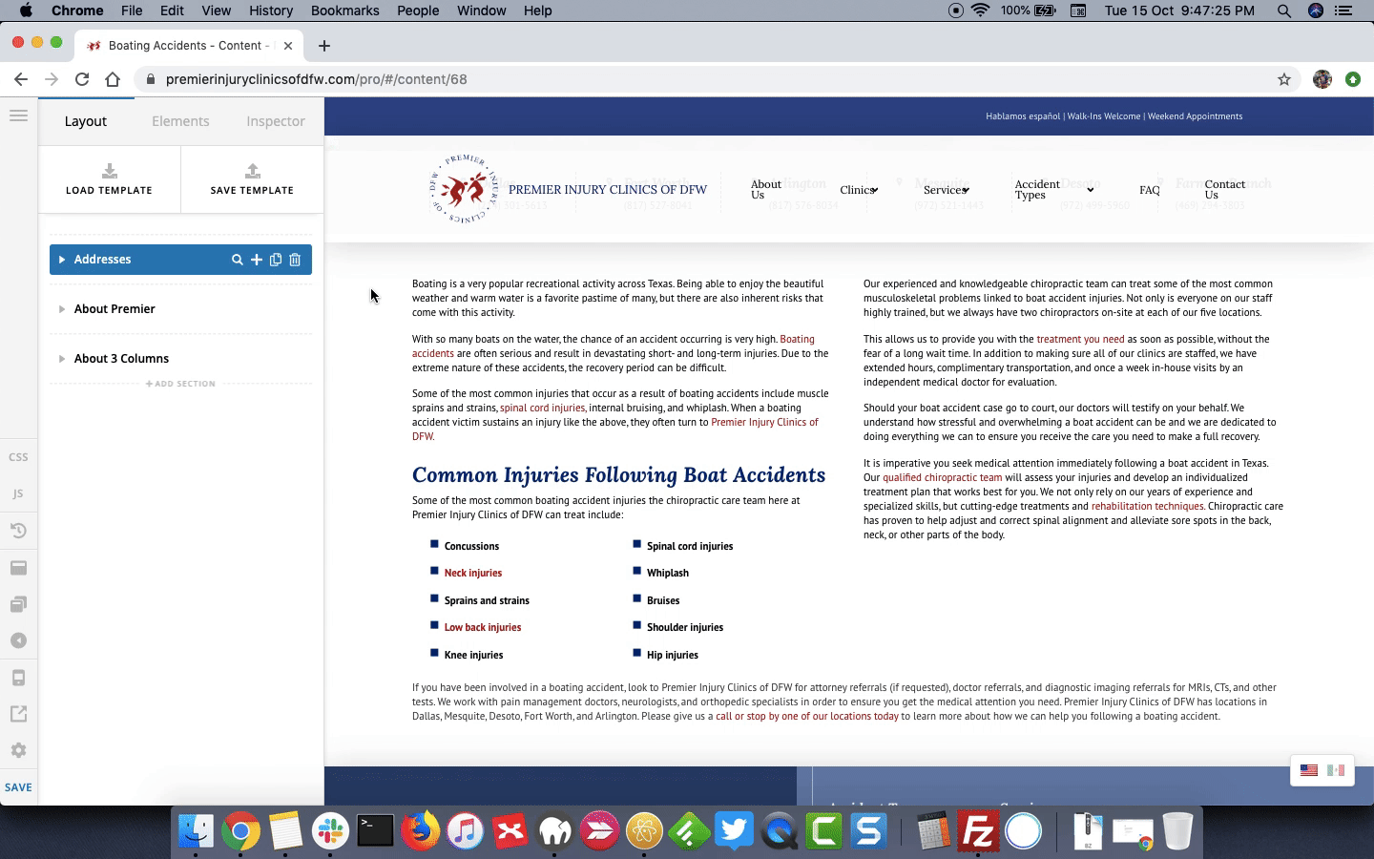Open FileZilla from the dock
This screenshot has width=1374, height=859.
[x=978, y=831]
